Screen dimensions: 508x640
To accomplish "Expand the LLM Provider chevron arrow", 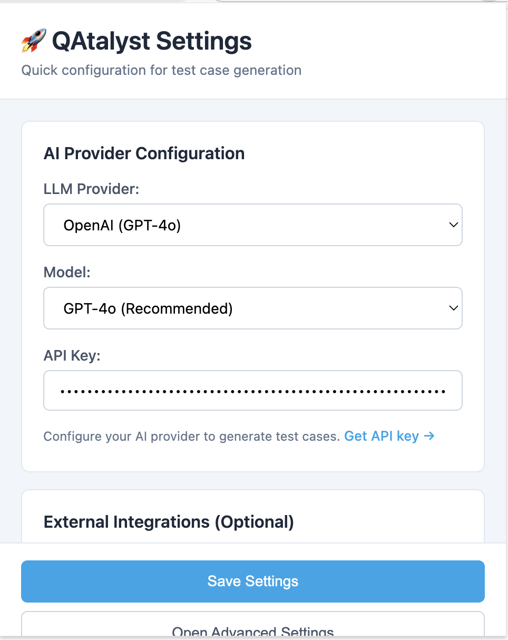I will 454,225.
